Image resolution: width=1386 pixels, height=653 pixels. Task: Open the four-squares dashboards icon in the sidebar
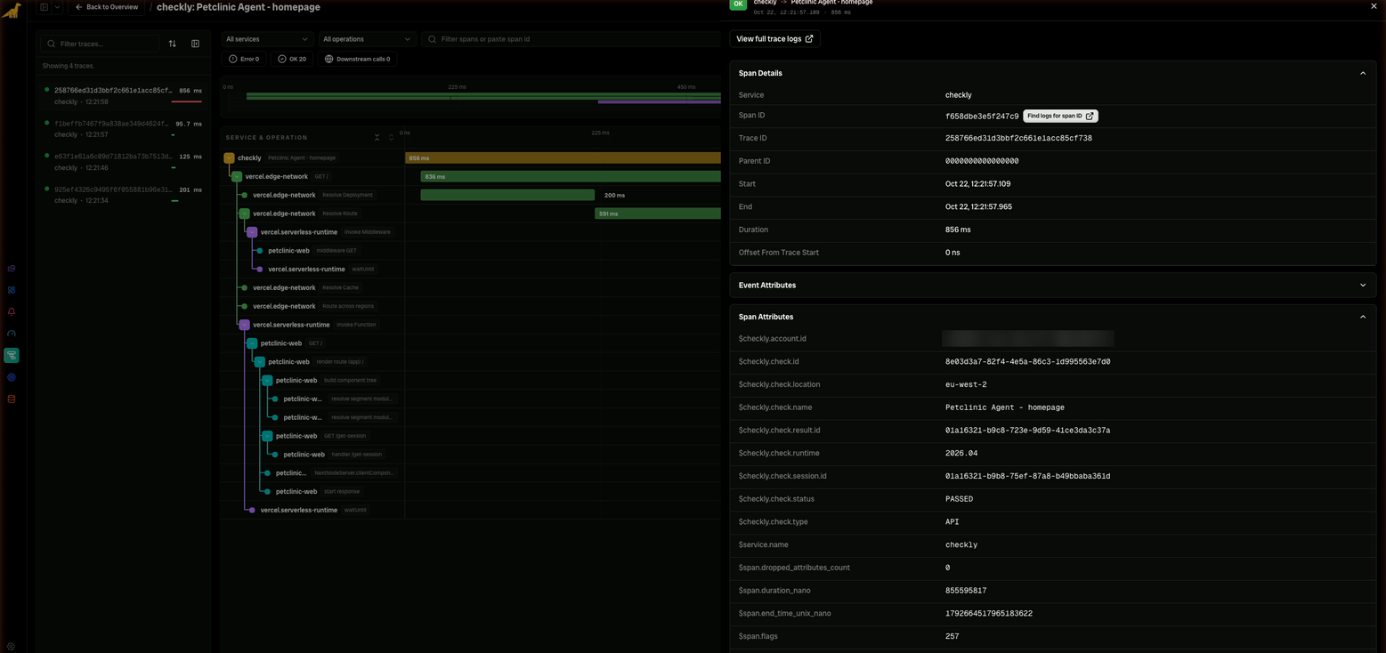click(x=12, y=290)
